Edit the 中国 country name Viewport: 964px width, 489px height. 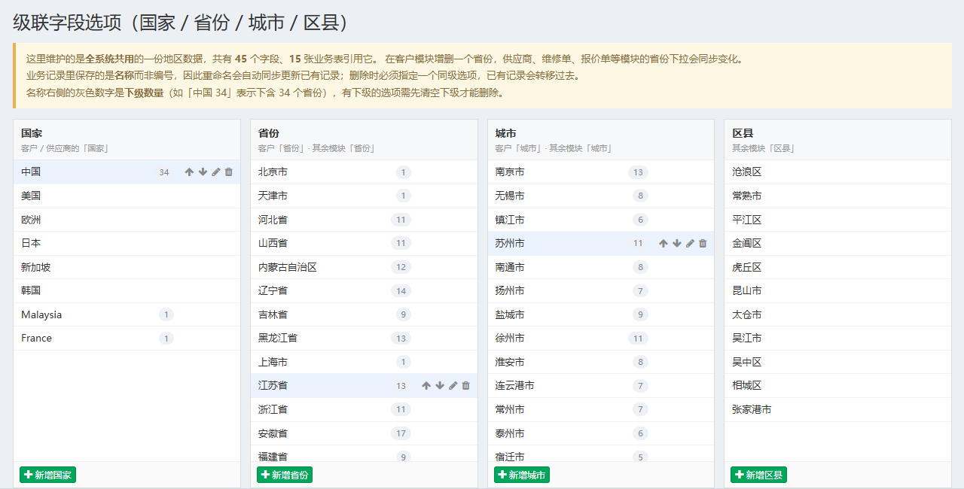(216, 172)
